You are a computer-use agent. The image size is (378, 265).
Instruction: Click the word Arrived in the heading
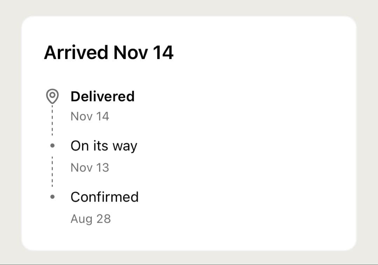pos(76,53)
